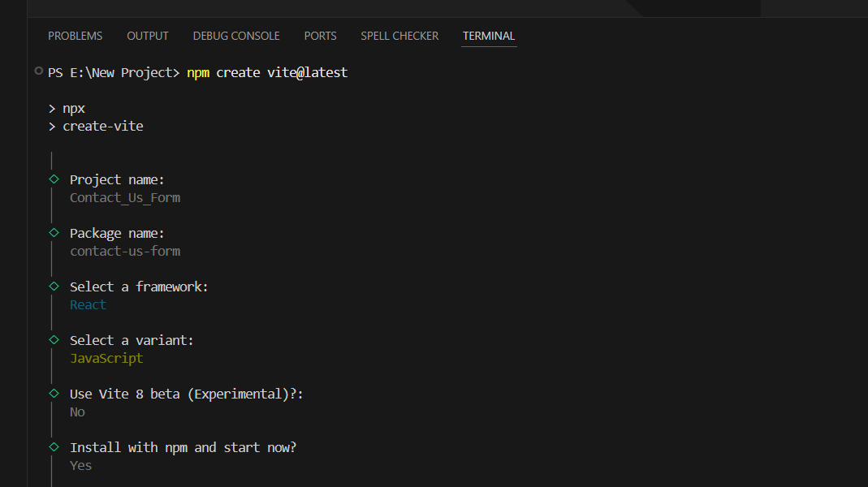Screen dimensions: 868x487
Task: Open the OUTPUT tab
Action: [x=148, y=36]
